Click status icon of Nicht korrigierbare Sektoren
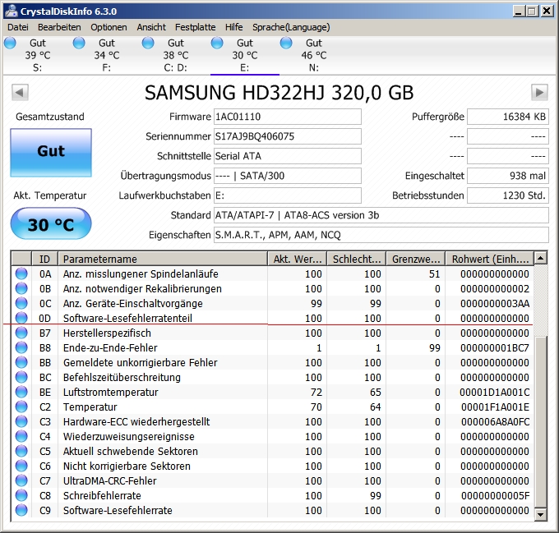The image size is (559, 533). pyautogui.click(x=21, y=466)
